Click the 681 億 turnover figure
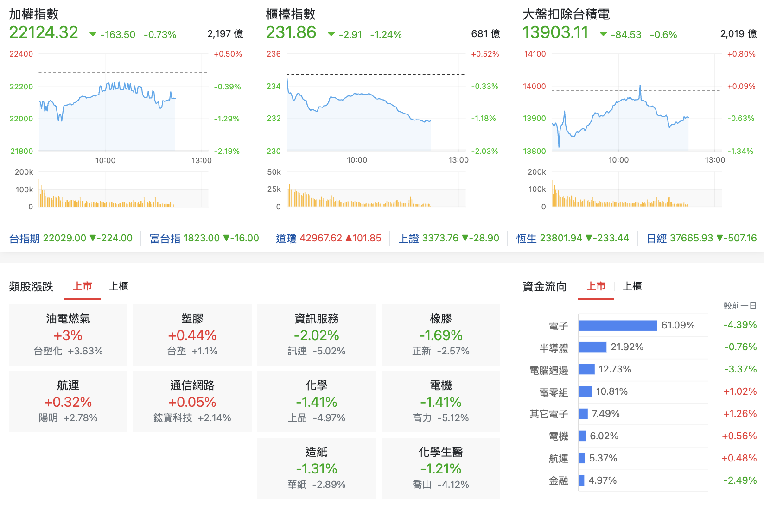 pos(485,34)
